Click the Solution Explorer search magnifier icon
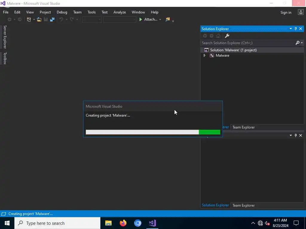Viewport: 306px width, 229px height. pyautogui.click(x=297, y=43)
